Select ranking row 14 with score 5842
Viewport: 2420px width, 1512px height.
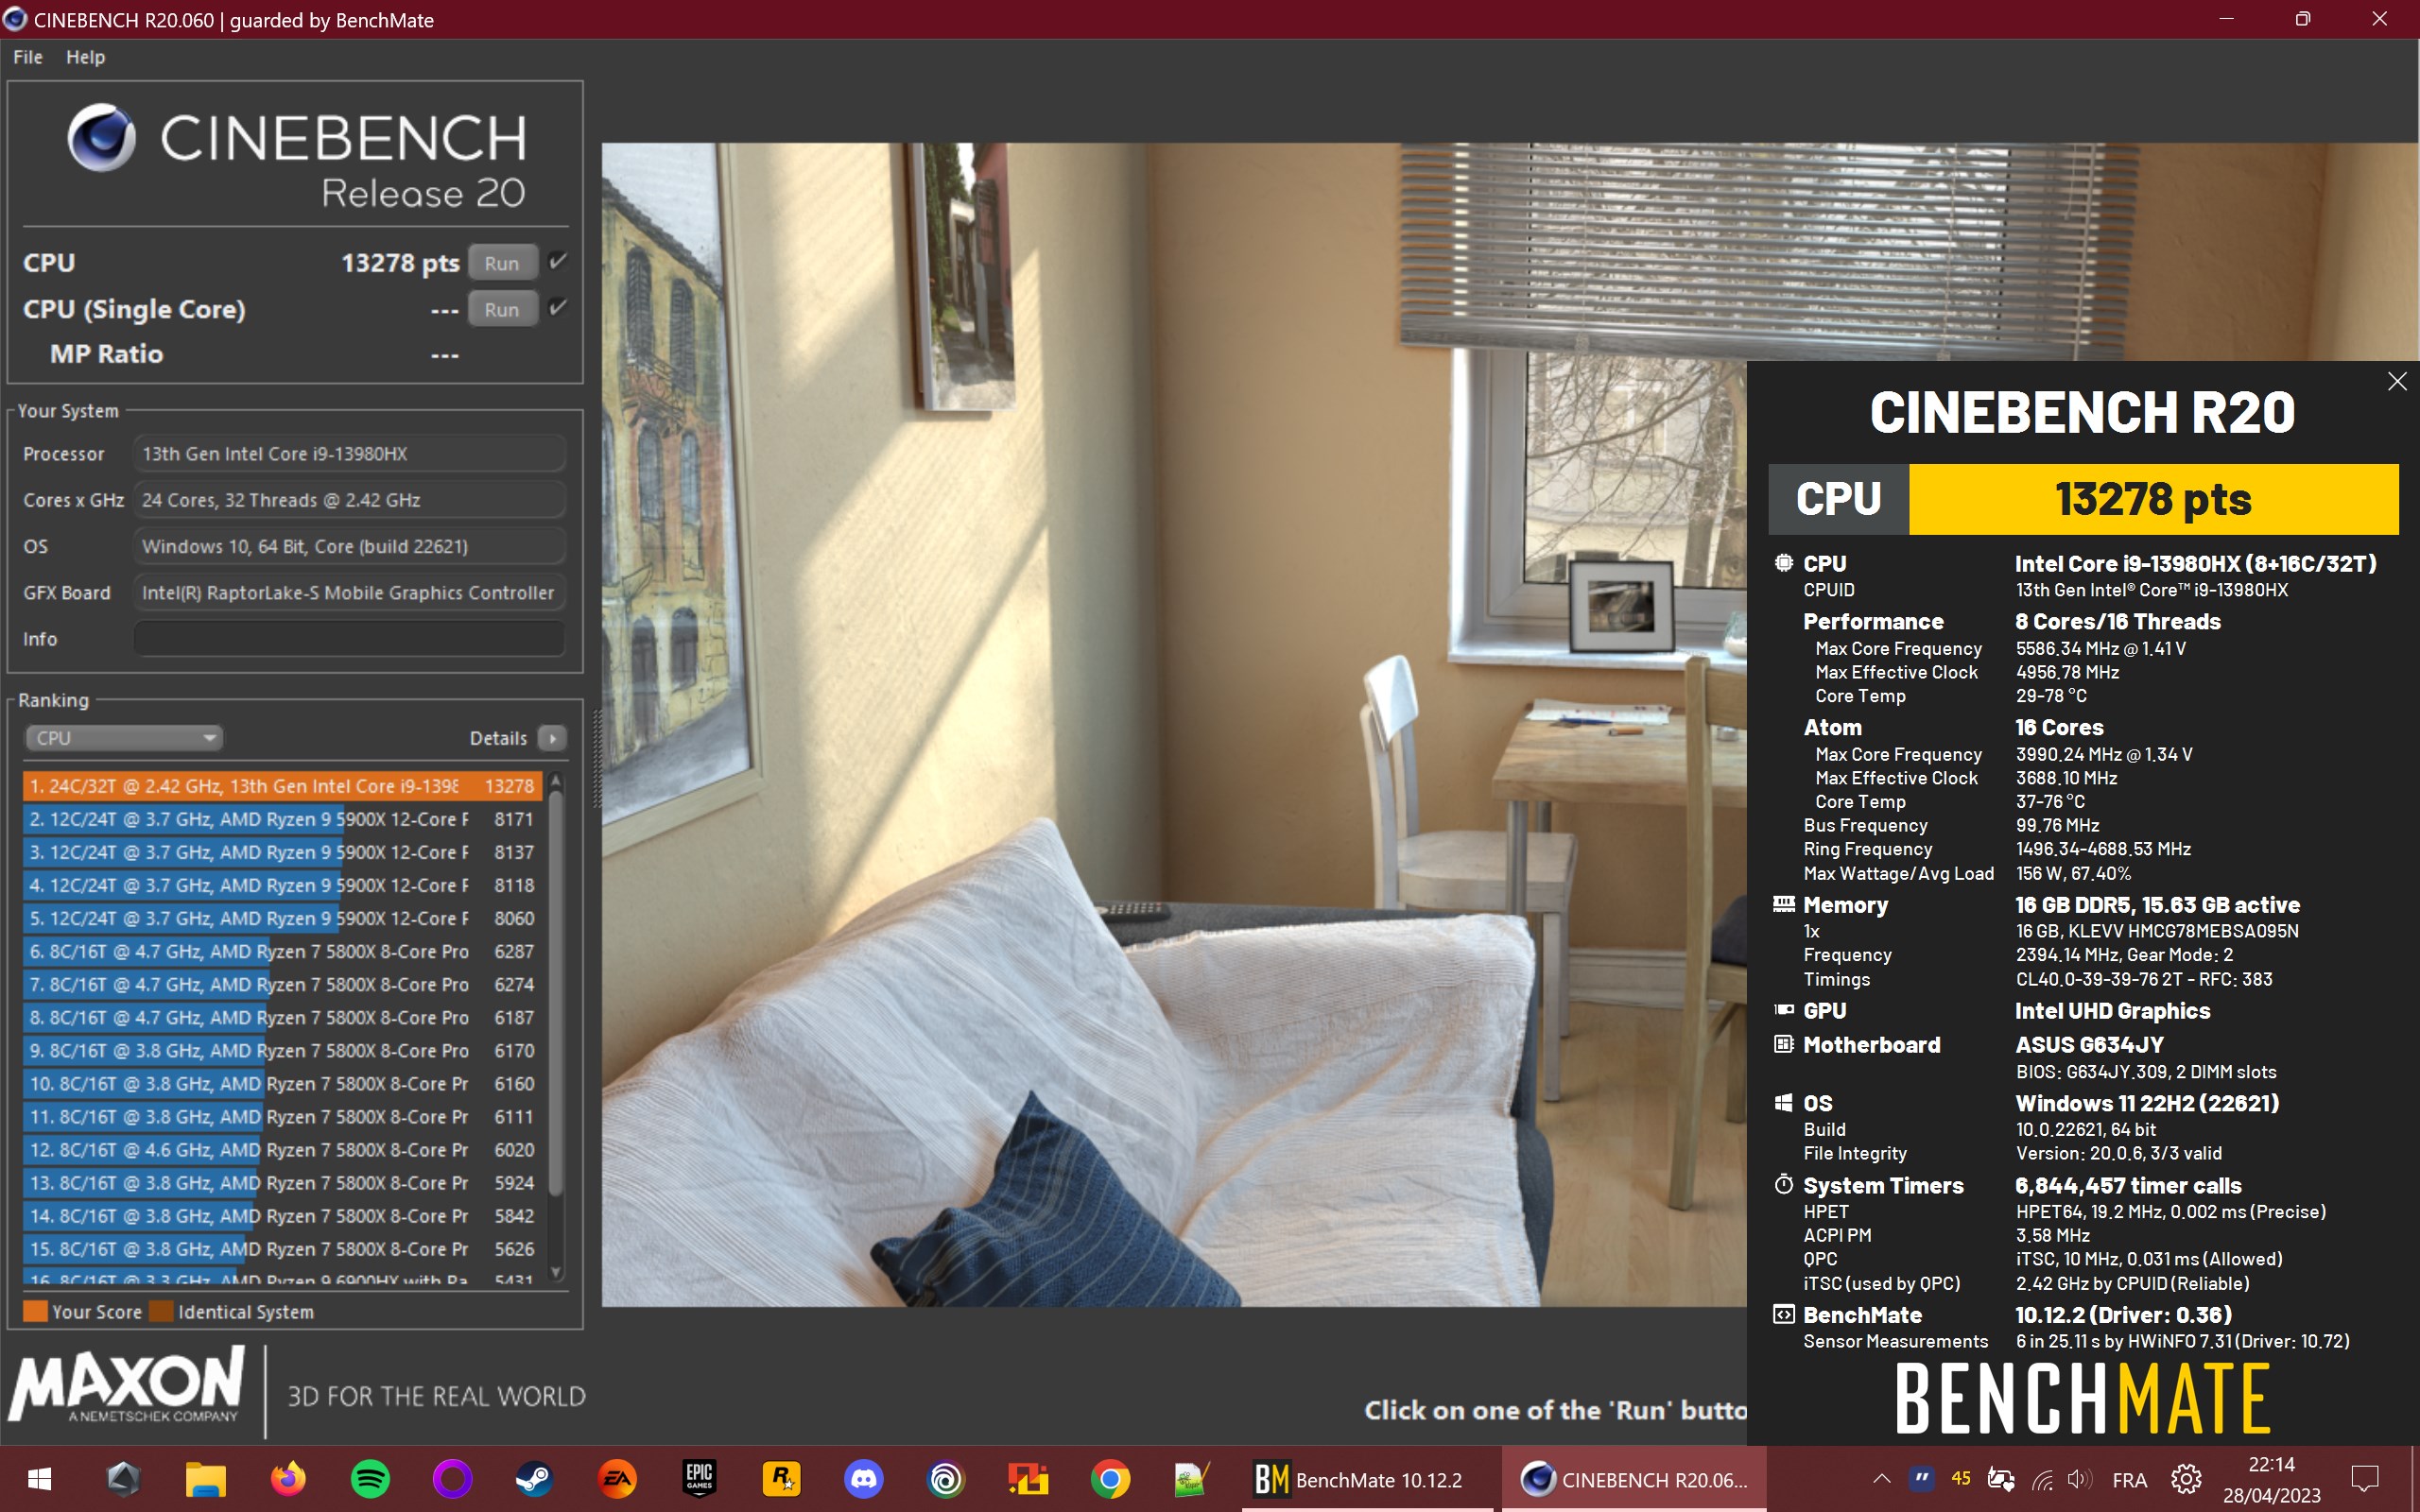tap(282, 1215)
